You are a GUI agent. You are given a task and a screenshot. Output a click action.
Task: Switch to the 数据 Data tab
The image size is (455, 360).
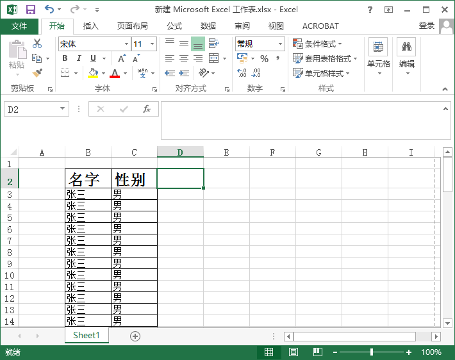pos(208,26)
